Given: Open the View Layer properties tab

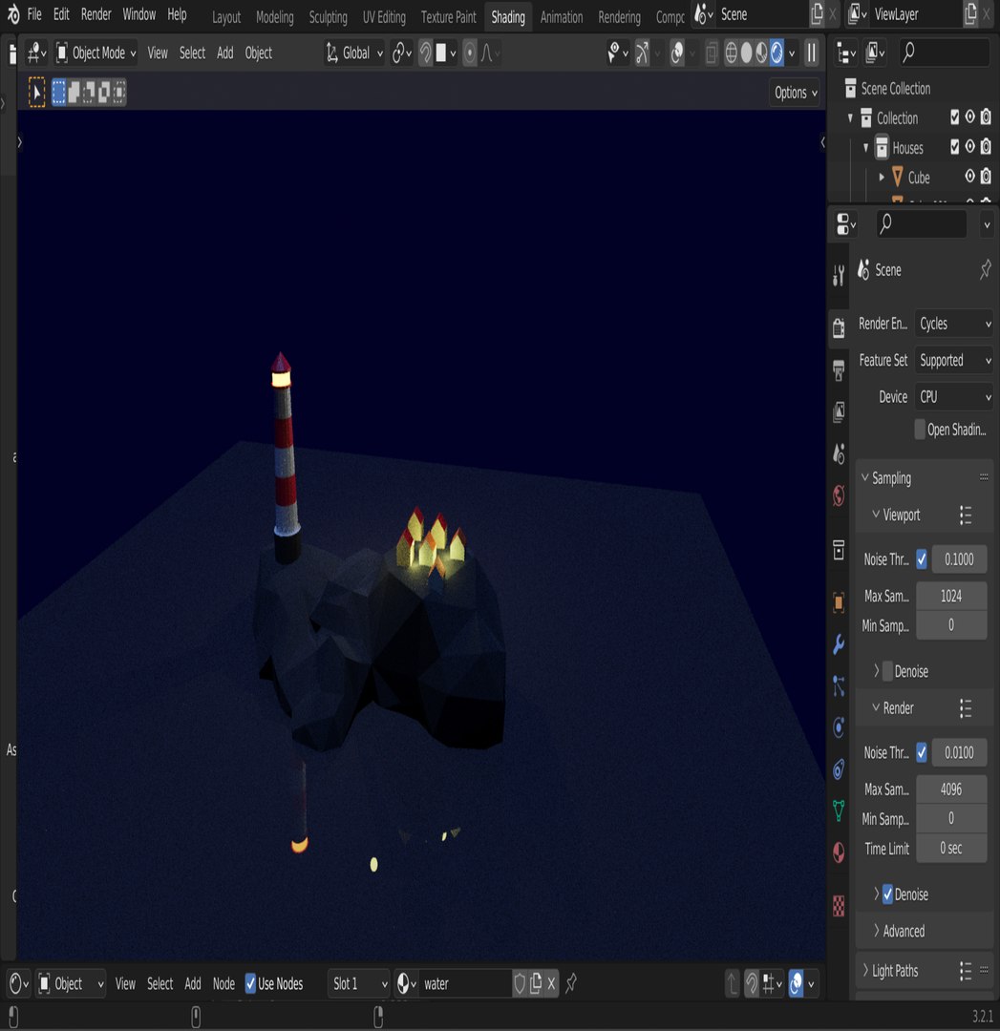Looking at the screenshot, I should pos(839,412).
